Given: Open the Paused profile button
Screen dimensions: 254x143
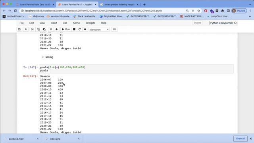Looking at the screenshot, I should tap(239, 11).
